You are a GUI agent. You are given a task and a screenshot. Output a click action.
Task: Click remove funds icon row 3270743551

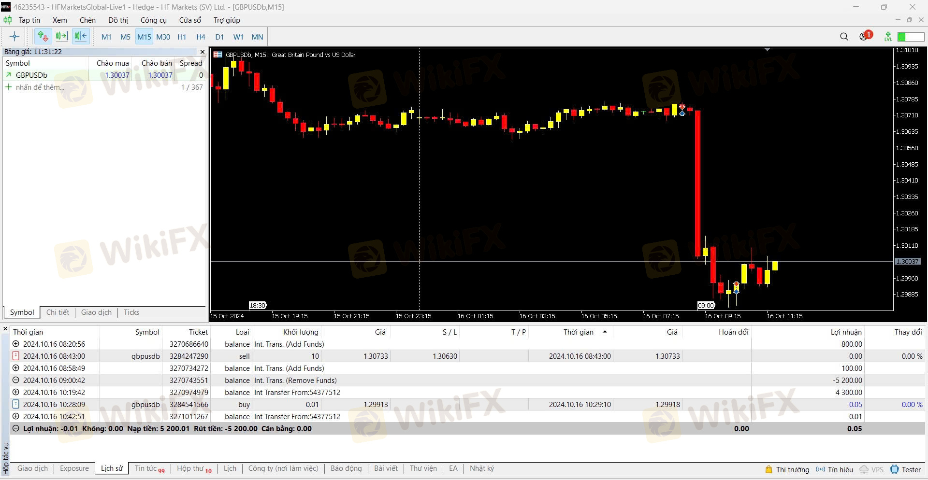16,380
